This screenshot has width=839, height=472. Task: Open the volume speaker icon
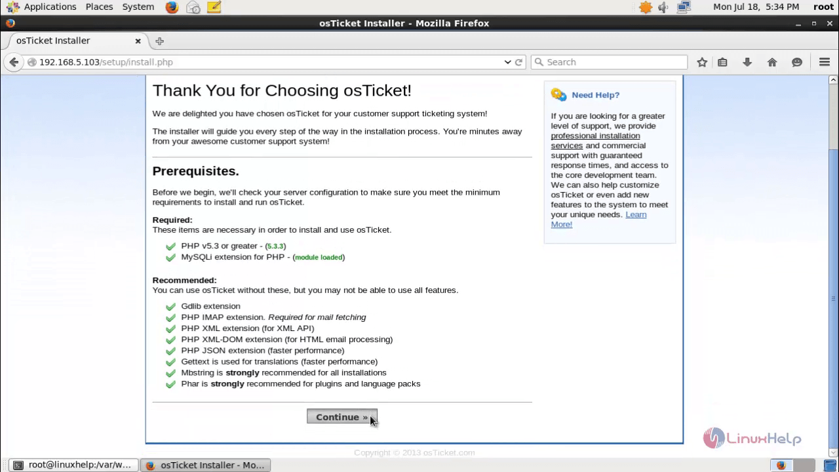point(663,7)
